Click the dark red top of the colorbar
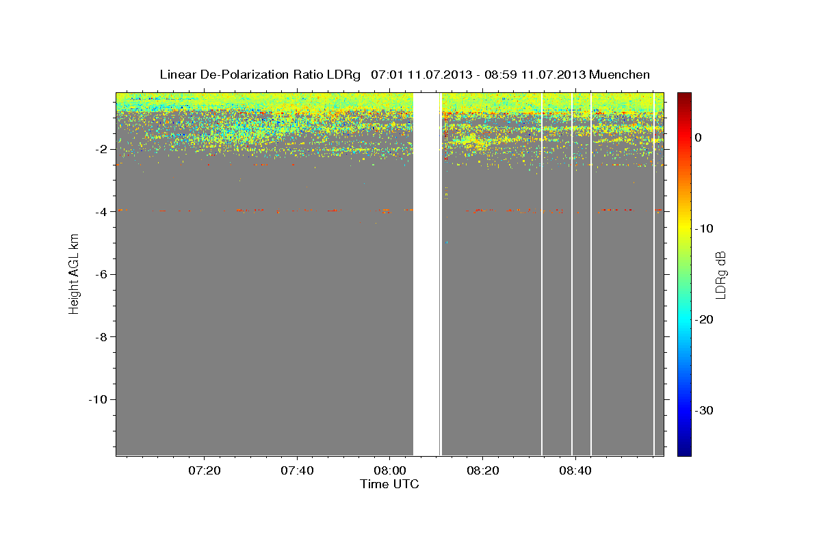The width and height of the screenshot is (821, 547). (684, 97)
